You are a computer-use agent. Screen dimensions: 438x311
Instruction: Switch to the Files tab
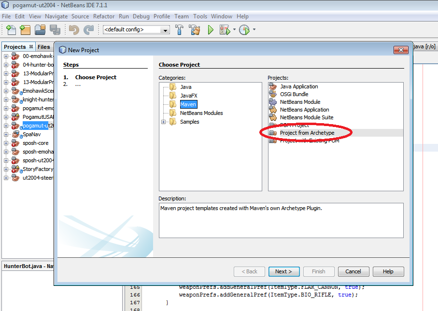pos(43,47)
